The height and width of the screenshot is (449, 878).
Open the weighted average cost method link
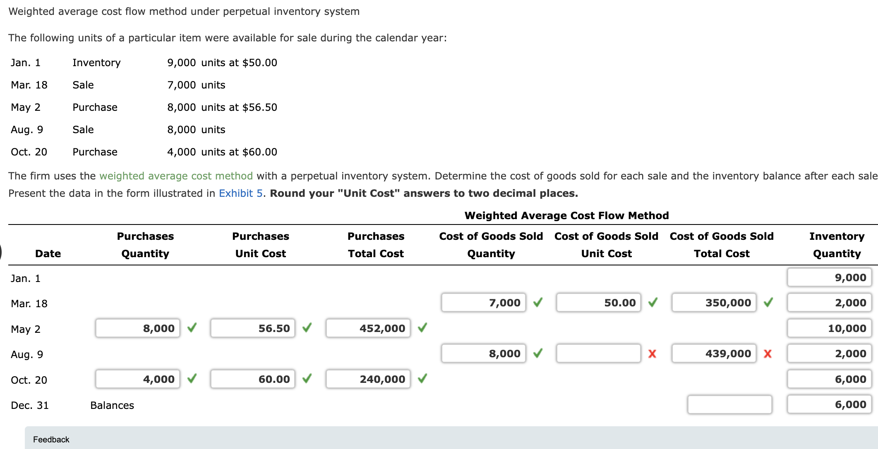[175, 176]
